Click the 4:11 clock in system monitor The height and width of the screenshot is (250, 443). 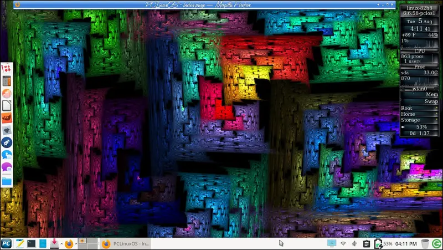[x=419, y=29]
